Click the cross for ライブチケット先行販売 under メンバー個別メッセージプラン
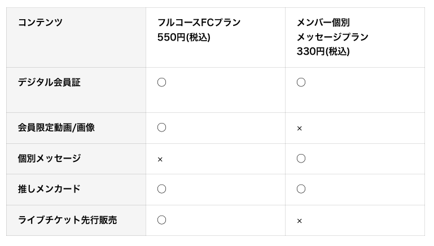The height and width of the screenshot is (246, 434). 300,221
